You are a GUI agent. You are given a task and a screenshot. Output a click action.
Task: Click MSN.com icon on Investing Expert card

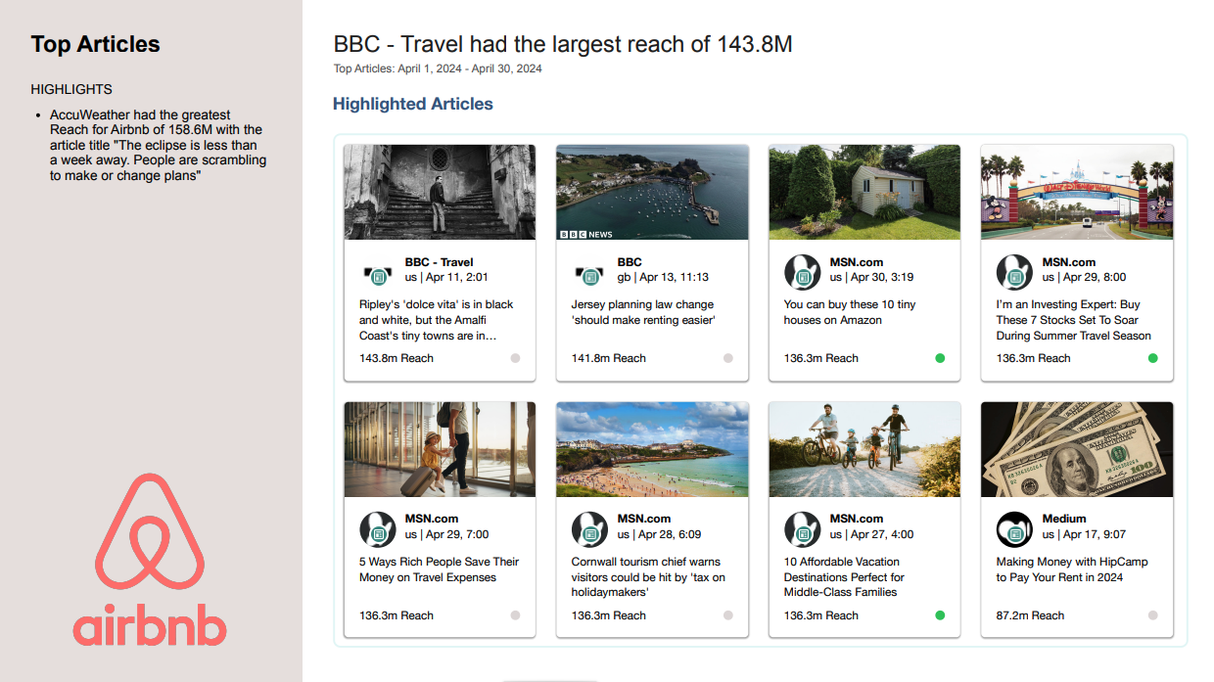coord(1014,272)
